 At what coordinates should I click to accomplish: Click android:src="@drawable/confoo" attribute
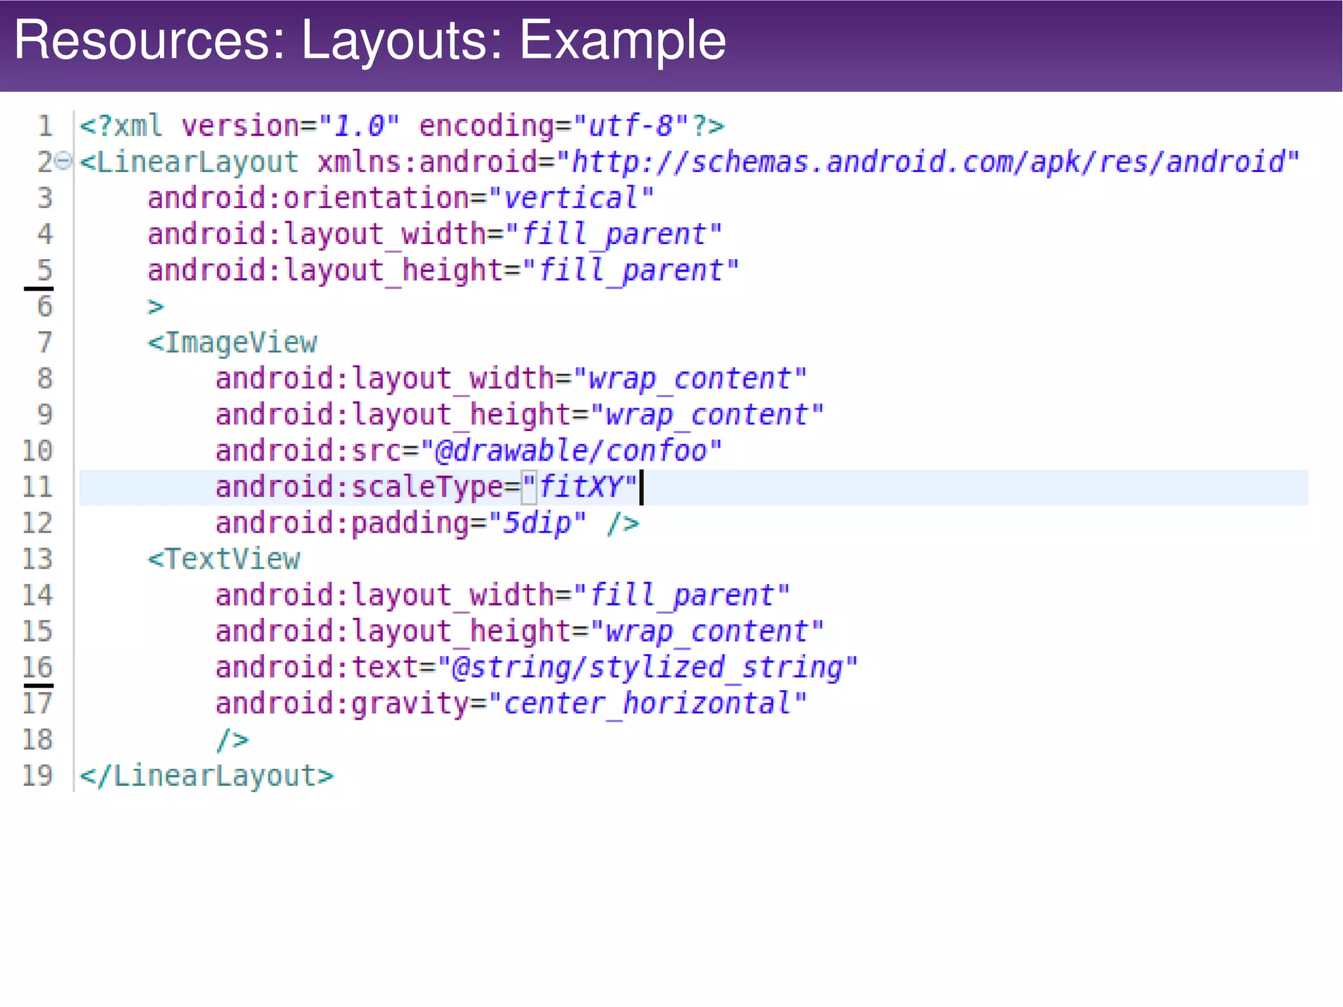click(x=469, y=451)
